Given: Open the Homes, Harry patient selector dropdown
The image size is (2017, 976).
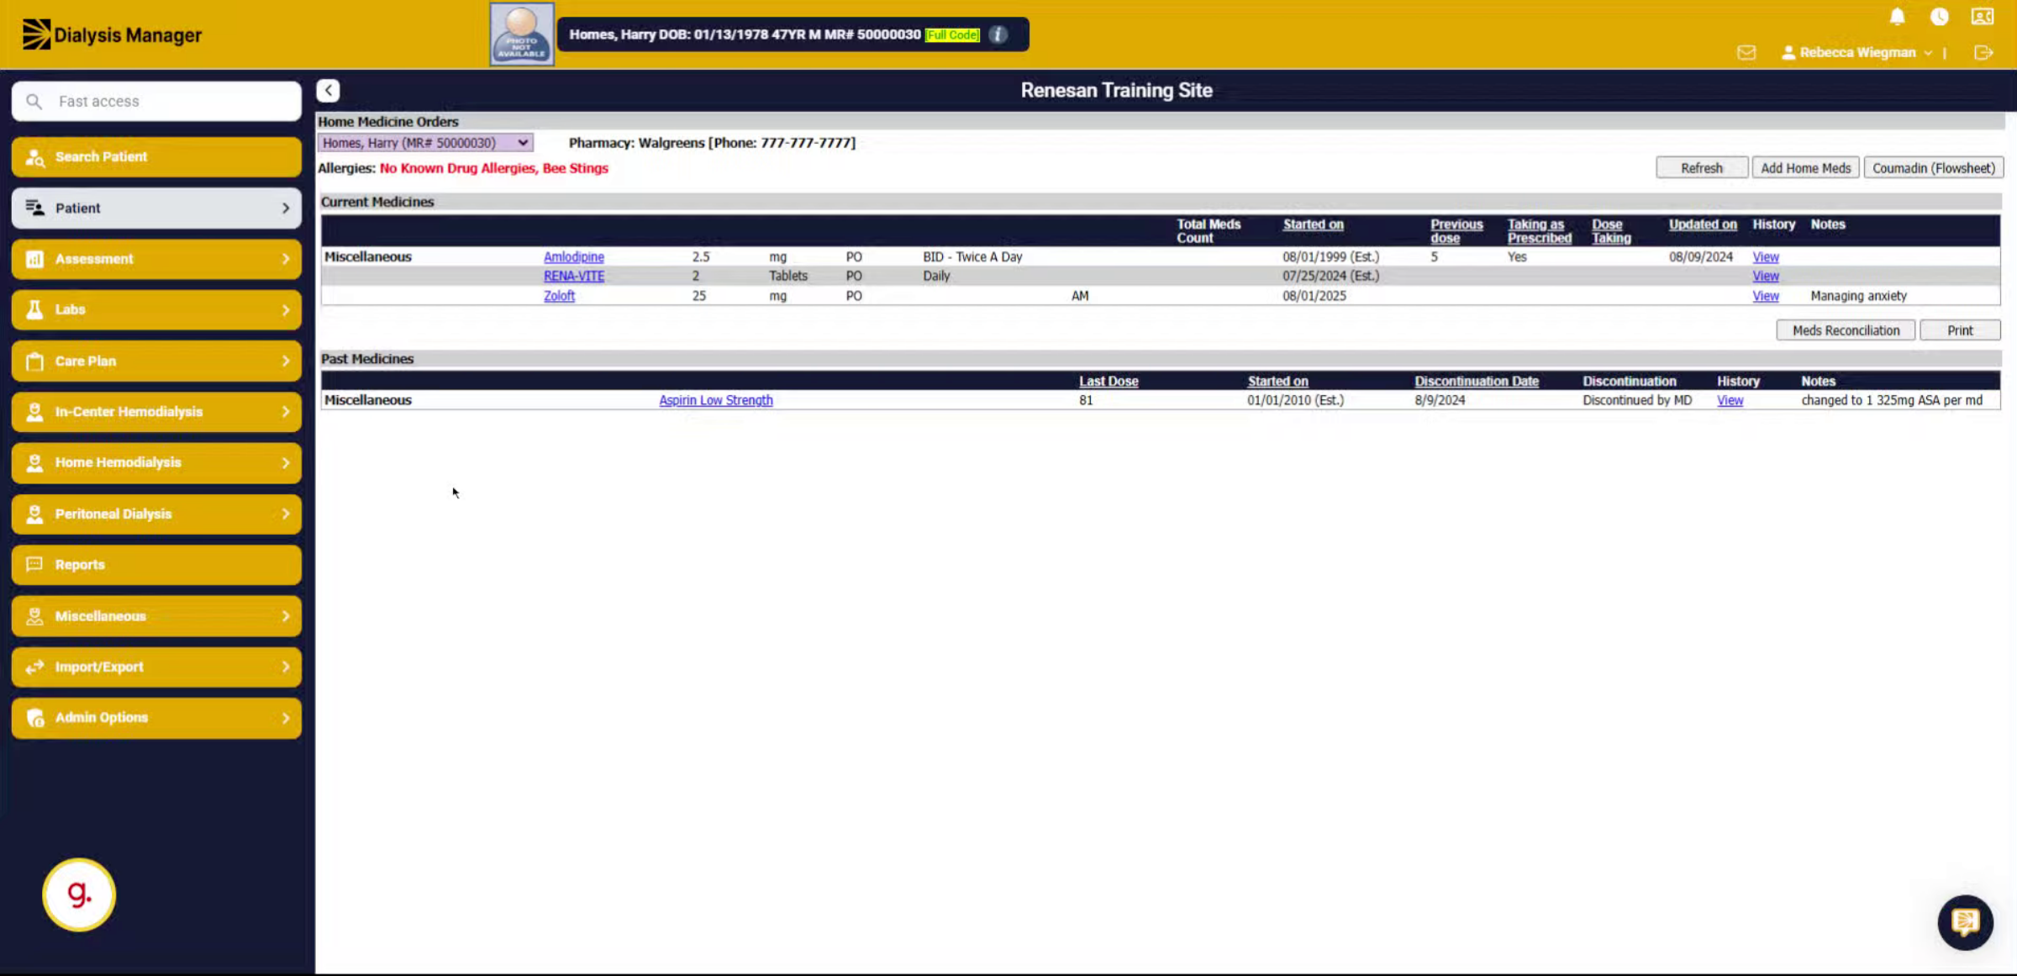Looking at the screenshot, I should (425, 143).
